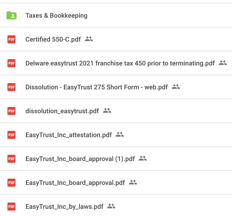The height and width of the screenshot is (216, 232).
Task: Select EasyTrust_Inc_board_approval.pdf row
Action: [116, 183]
